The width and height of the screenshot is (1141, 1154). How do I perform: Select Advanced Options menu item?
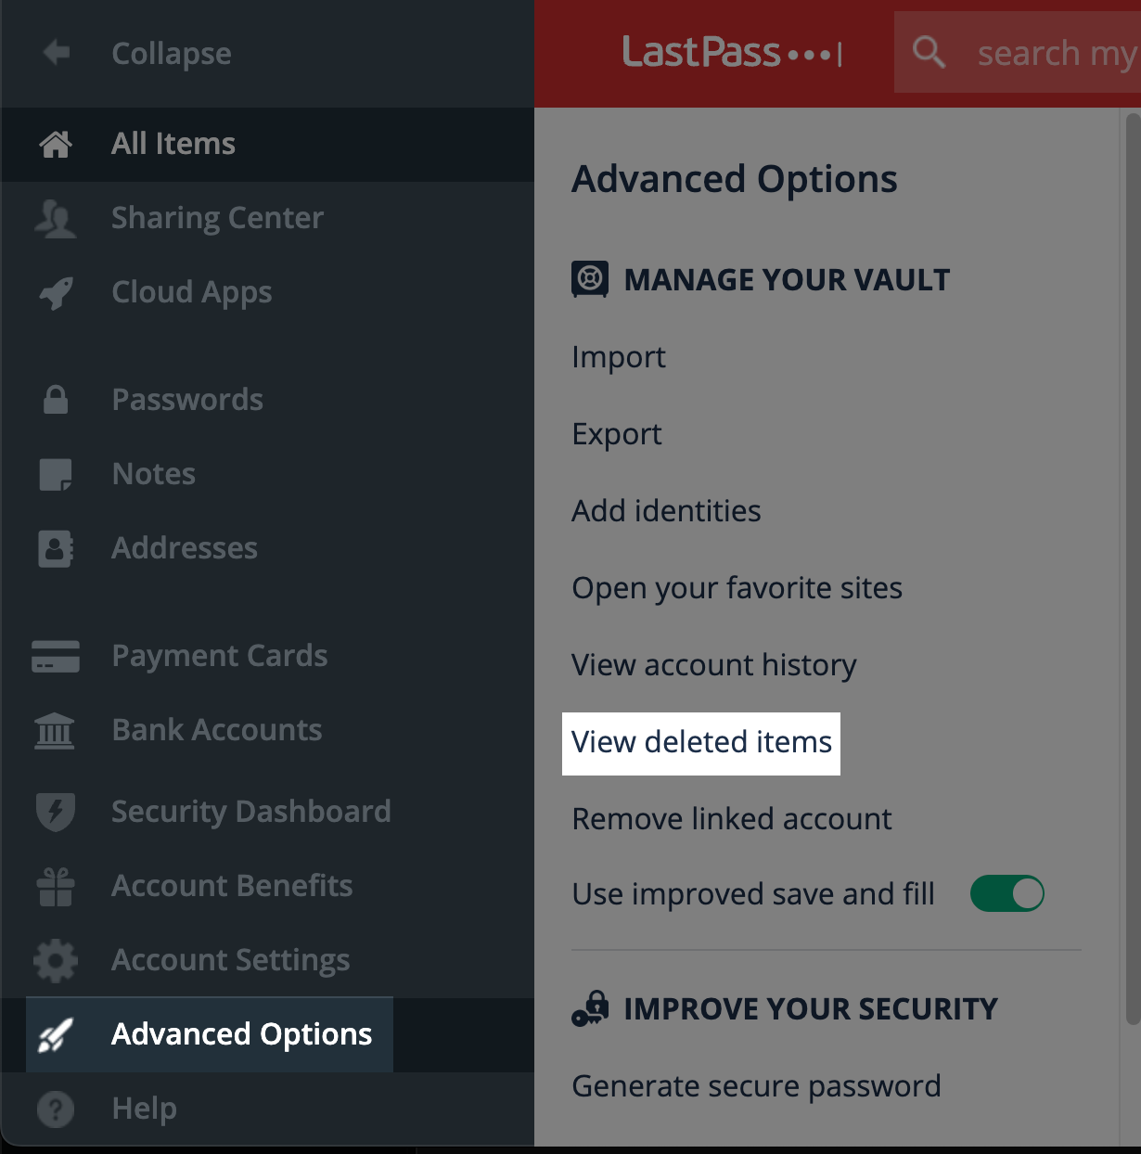pos(241,1034)
